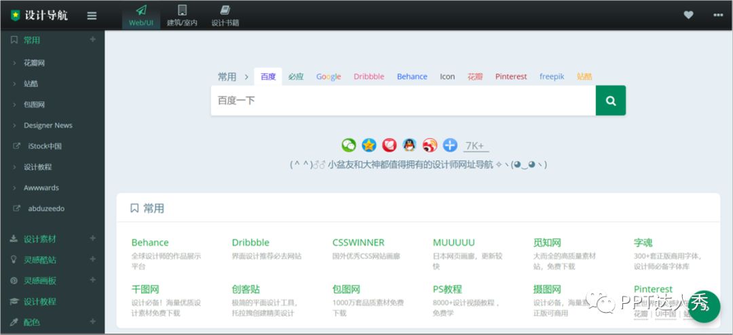The image size is (733, 335).
Task: Focus the 百度一下 search input field
Action: (x=403, y=100)
